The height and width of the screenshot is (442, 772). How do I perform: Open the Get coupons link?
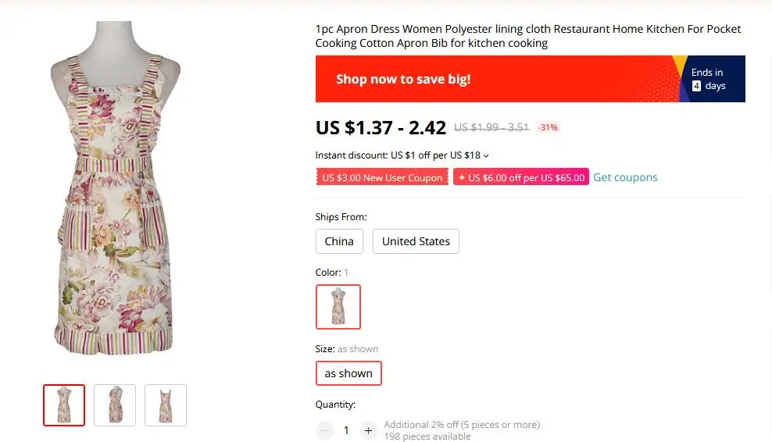click(x=625, y=177)
